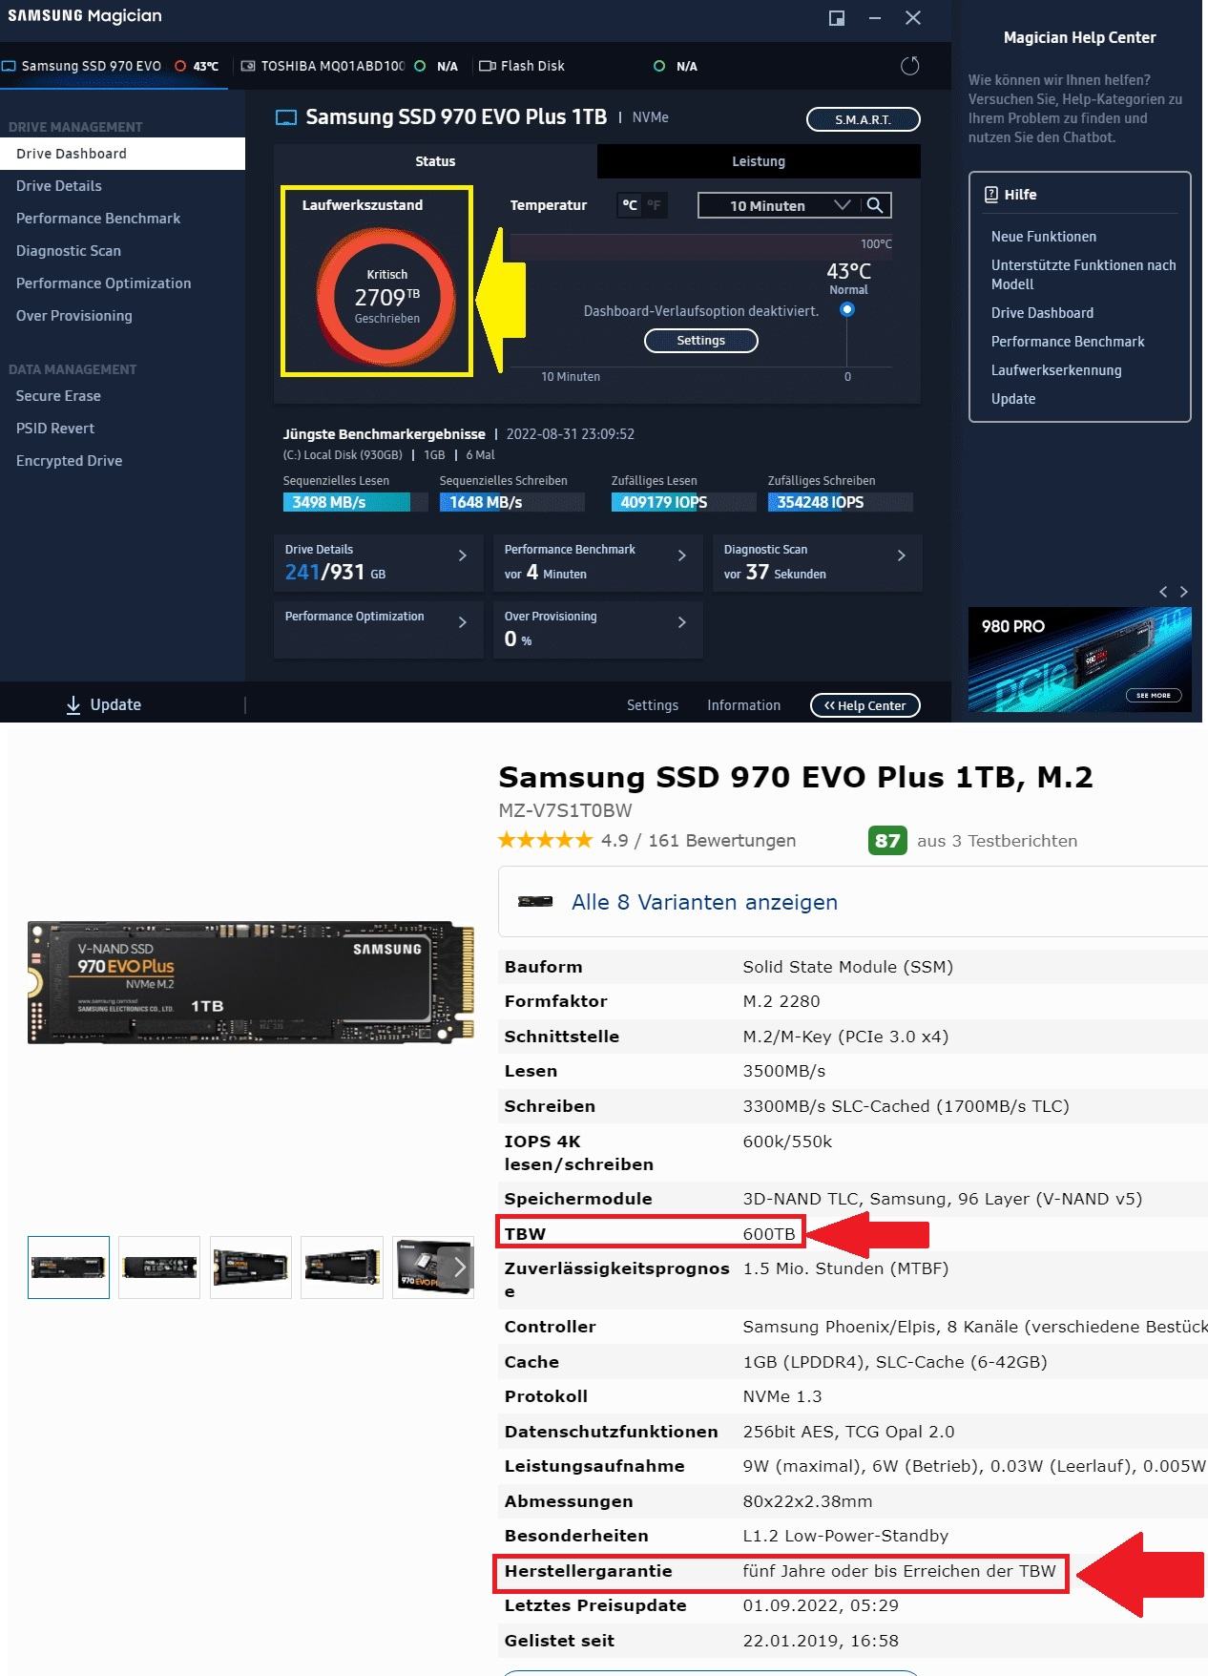
Task: Expand the Over Provisioning card arrow
Action: pos(682,622)
